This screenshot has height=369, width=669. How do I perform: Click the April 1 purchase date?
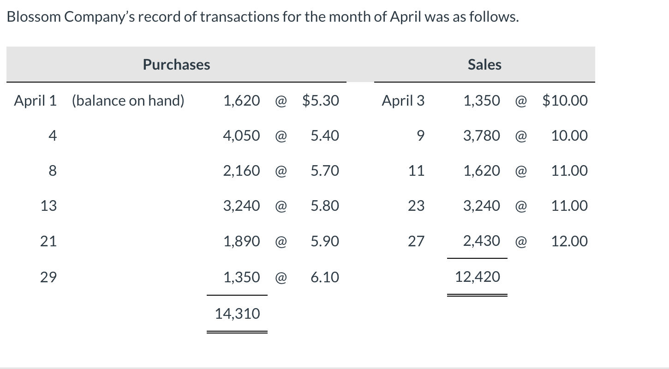pyautogui.click(x=35, y=101)
